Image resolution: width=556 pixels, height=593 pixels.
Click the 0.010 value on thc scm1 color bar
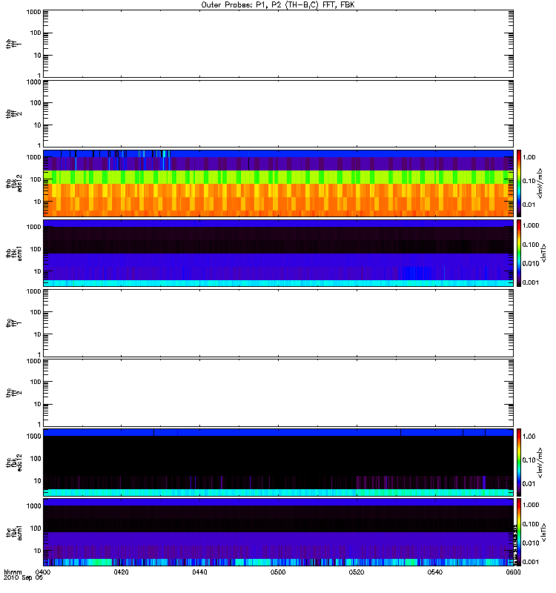click(531, 543)
